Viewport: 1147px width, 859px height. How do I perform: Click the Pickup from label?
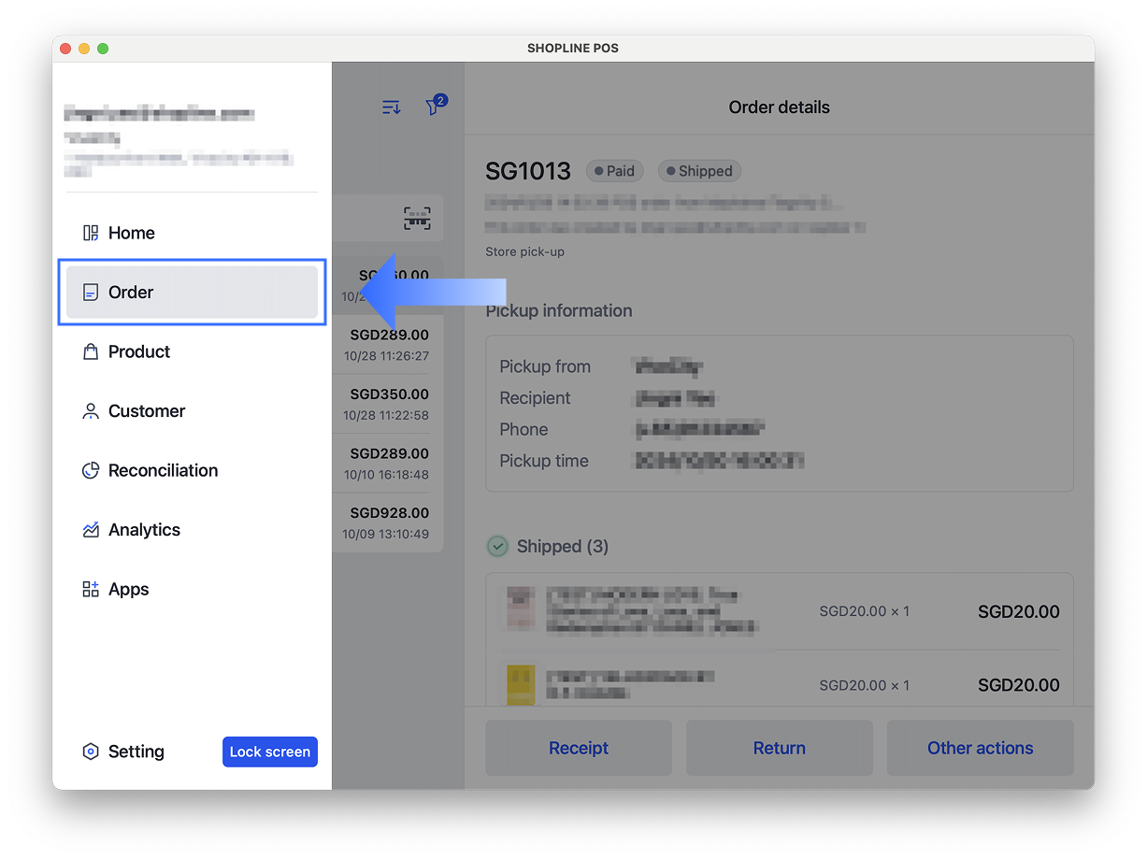coord(545,366)
